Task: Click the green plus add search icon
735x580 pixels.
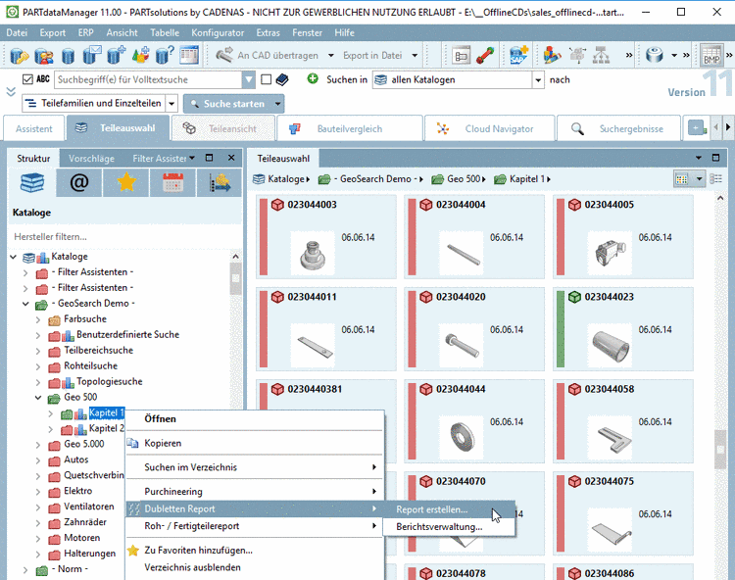Action: tap(313, 79)
